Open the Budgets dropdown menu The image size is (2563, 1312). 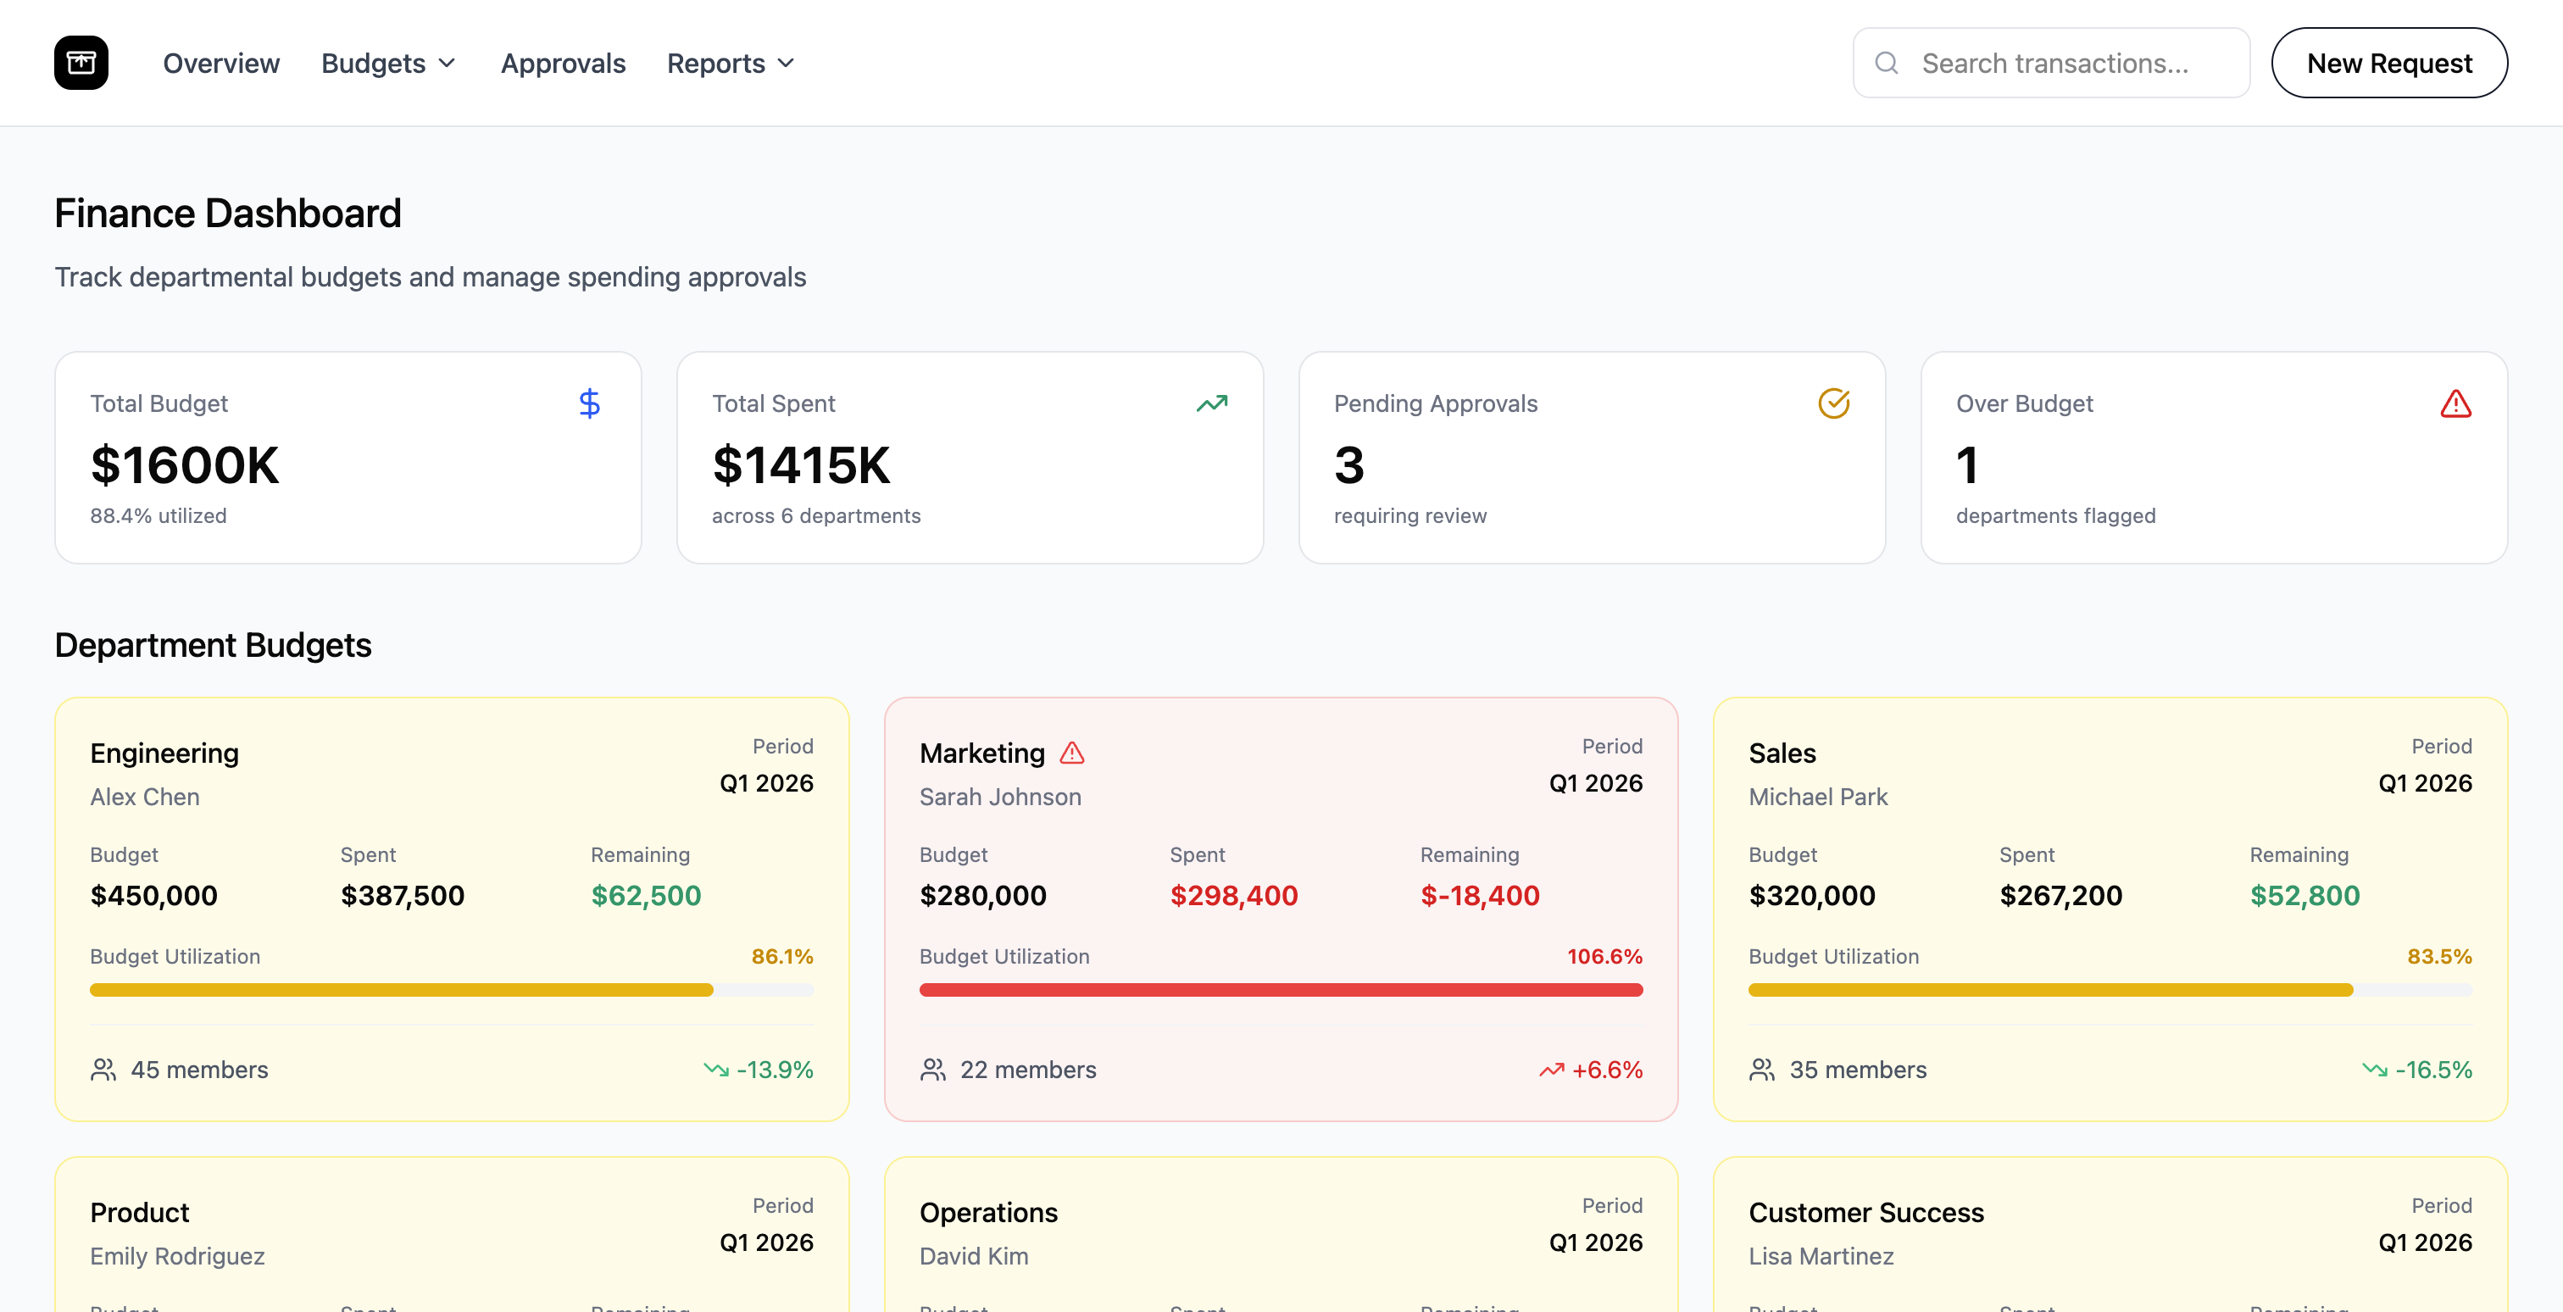387,63
